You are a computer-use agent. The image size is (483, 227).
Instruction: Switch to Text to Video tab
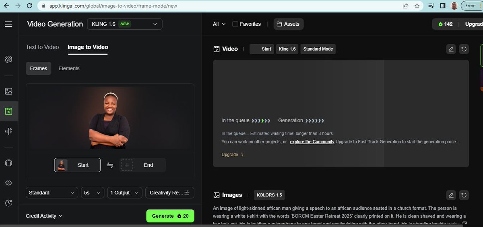pyautogui.click(x=42, y=47)
